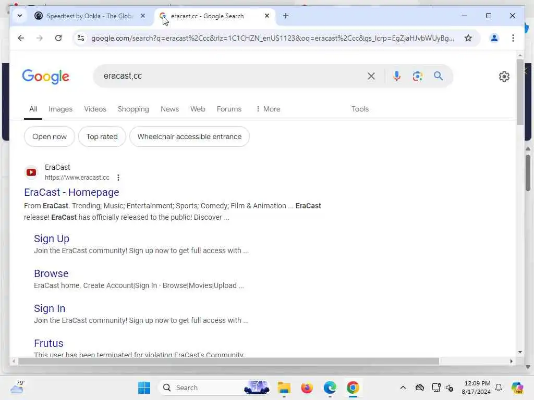534x400 pixels.
Task: Click the horizontal scrollbar thumb
Action: click(x=228, y=361)
